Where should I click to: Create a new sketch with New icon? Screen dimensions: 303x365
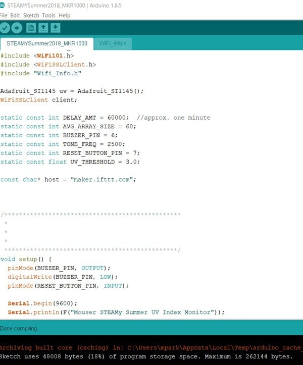click(x=31, y=28)
